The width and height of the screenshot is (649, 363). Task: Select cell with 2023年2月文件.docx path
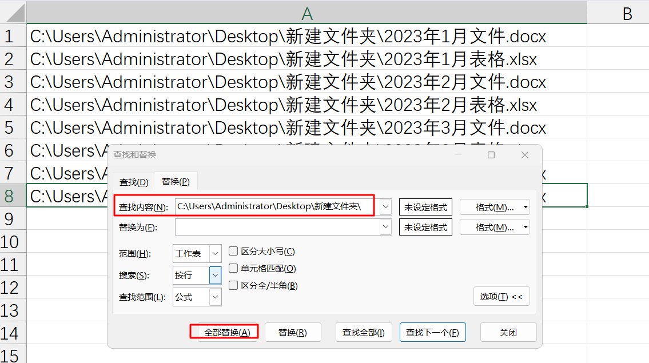[306, 82]
